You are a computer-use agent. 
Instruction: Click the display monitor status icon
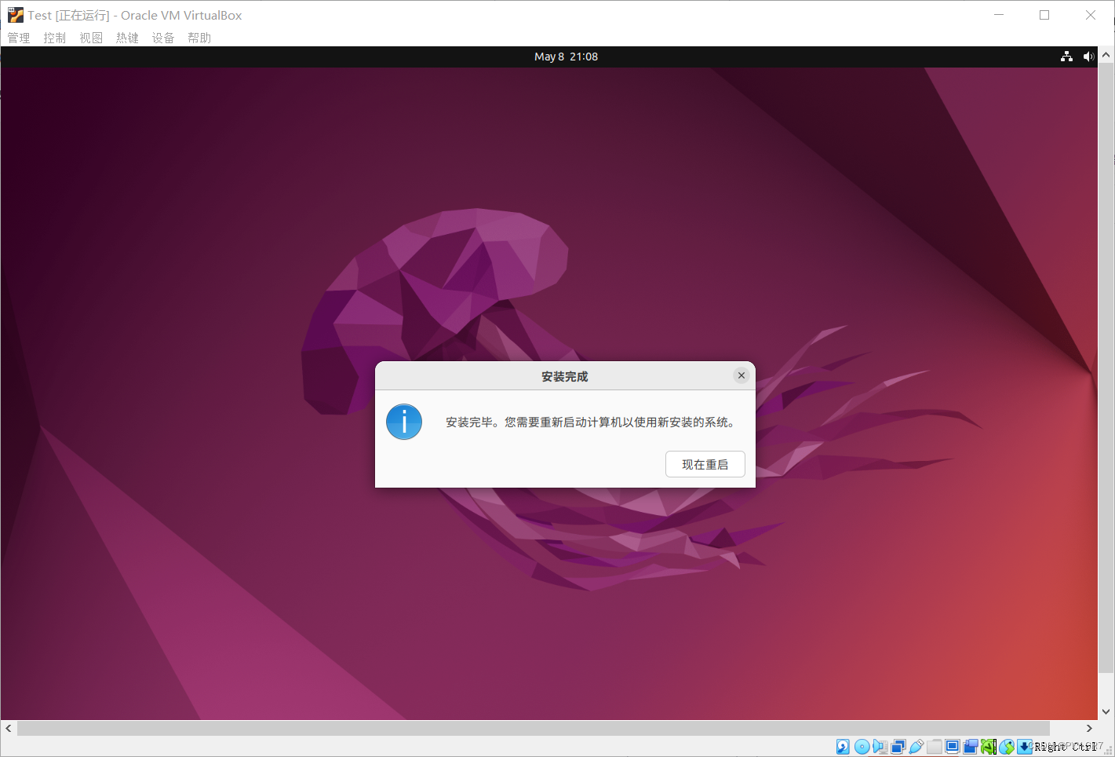(953, 747)
